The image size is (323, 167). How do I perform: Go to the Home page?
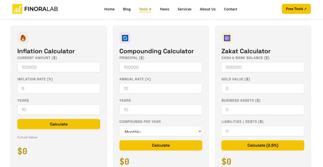click(x=109, y=9)
